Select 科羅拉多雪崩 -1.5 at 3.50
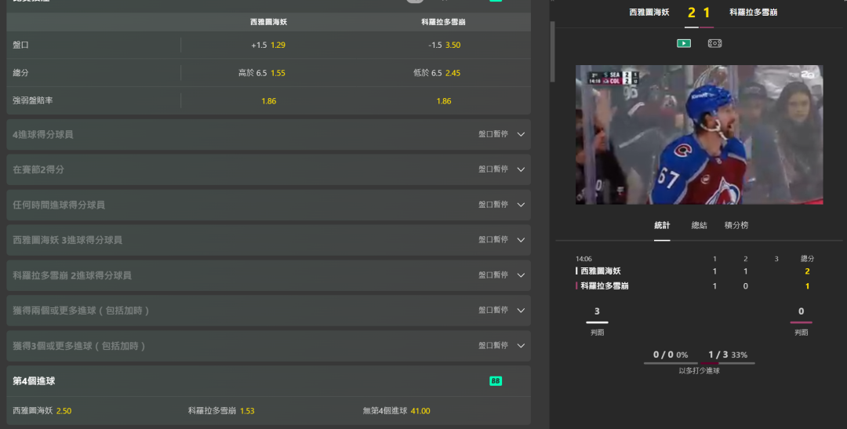Screen dimensions: 847x429 [444, 45]
